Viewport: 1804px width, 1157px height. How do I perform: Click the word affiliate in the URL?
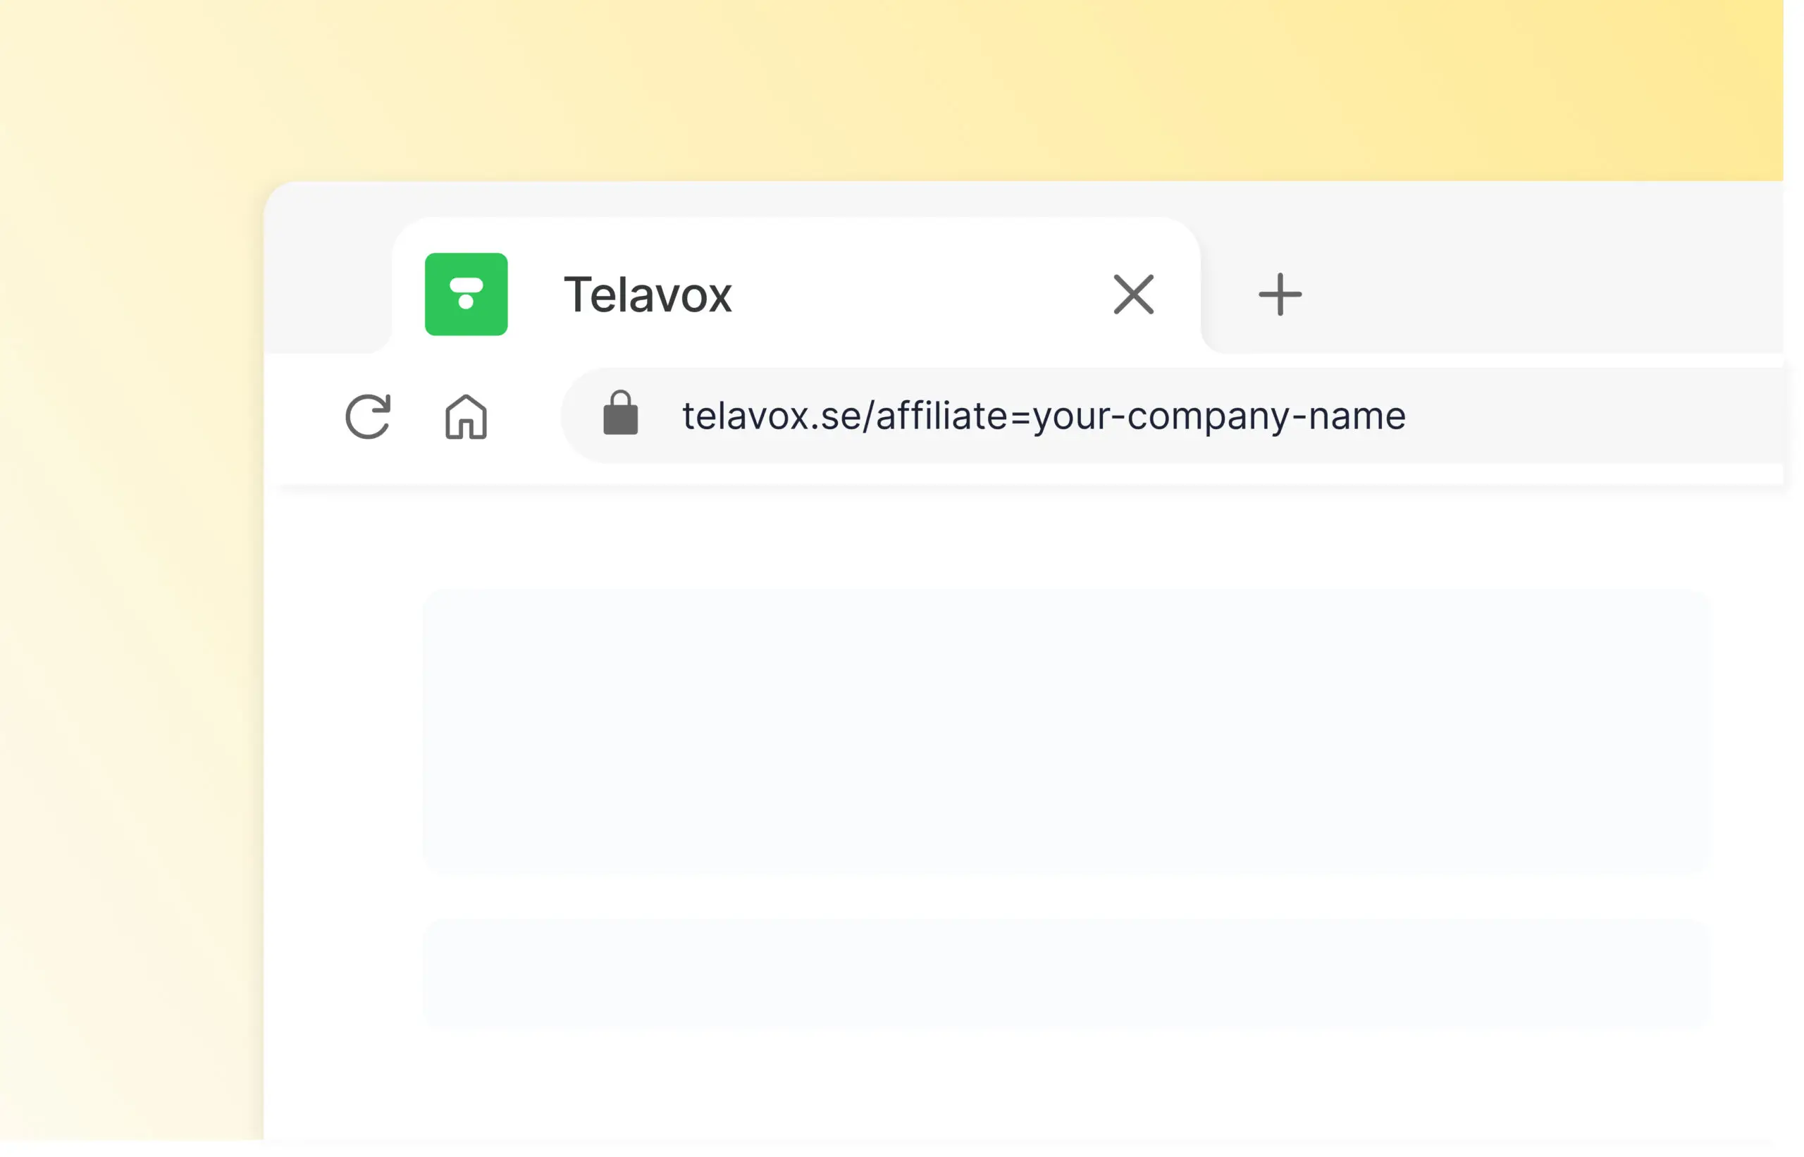(941, 416)
